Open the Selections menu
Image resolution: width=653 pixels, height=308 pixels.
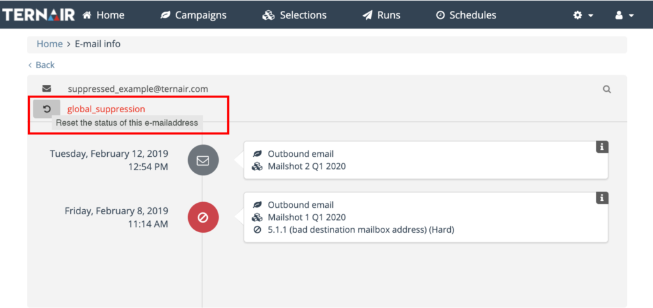(295, 15)
